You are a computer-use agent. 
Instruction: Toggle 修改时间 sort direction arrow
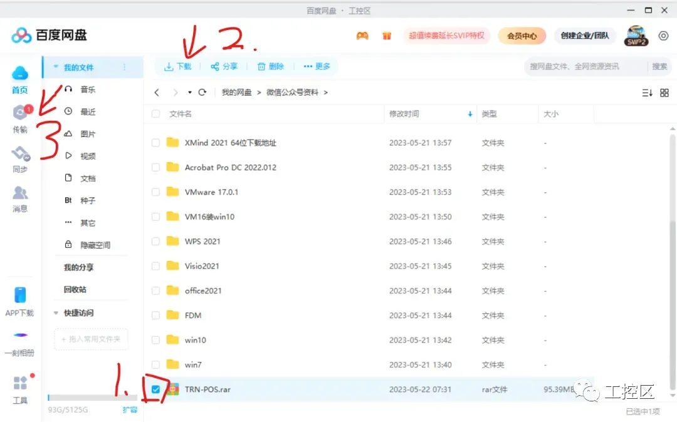point(470,114)
